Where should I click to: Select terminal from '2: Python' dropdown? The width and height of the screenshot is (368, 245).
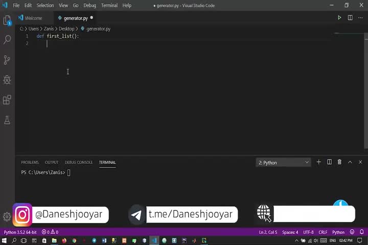tap(283, 162)
